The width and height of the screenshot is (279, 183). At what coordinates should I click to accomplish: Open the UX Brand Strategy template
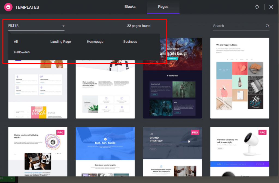tap(172, 151)
